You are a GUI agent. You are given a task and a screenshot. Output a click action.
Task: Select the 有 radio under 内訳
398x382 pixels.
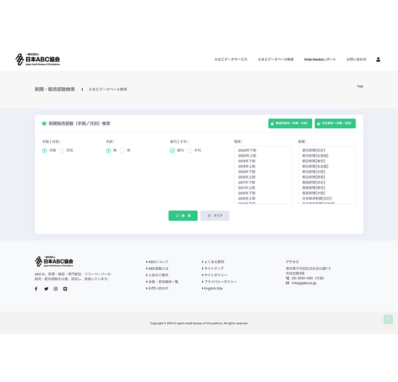(122, 150)
